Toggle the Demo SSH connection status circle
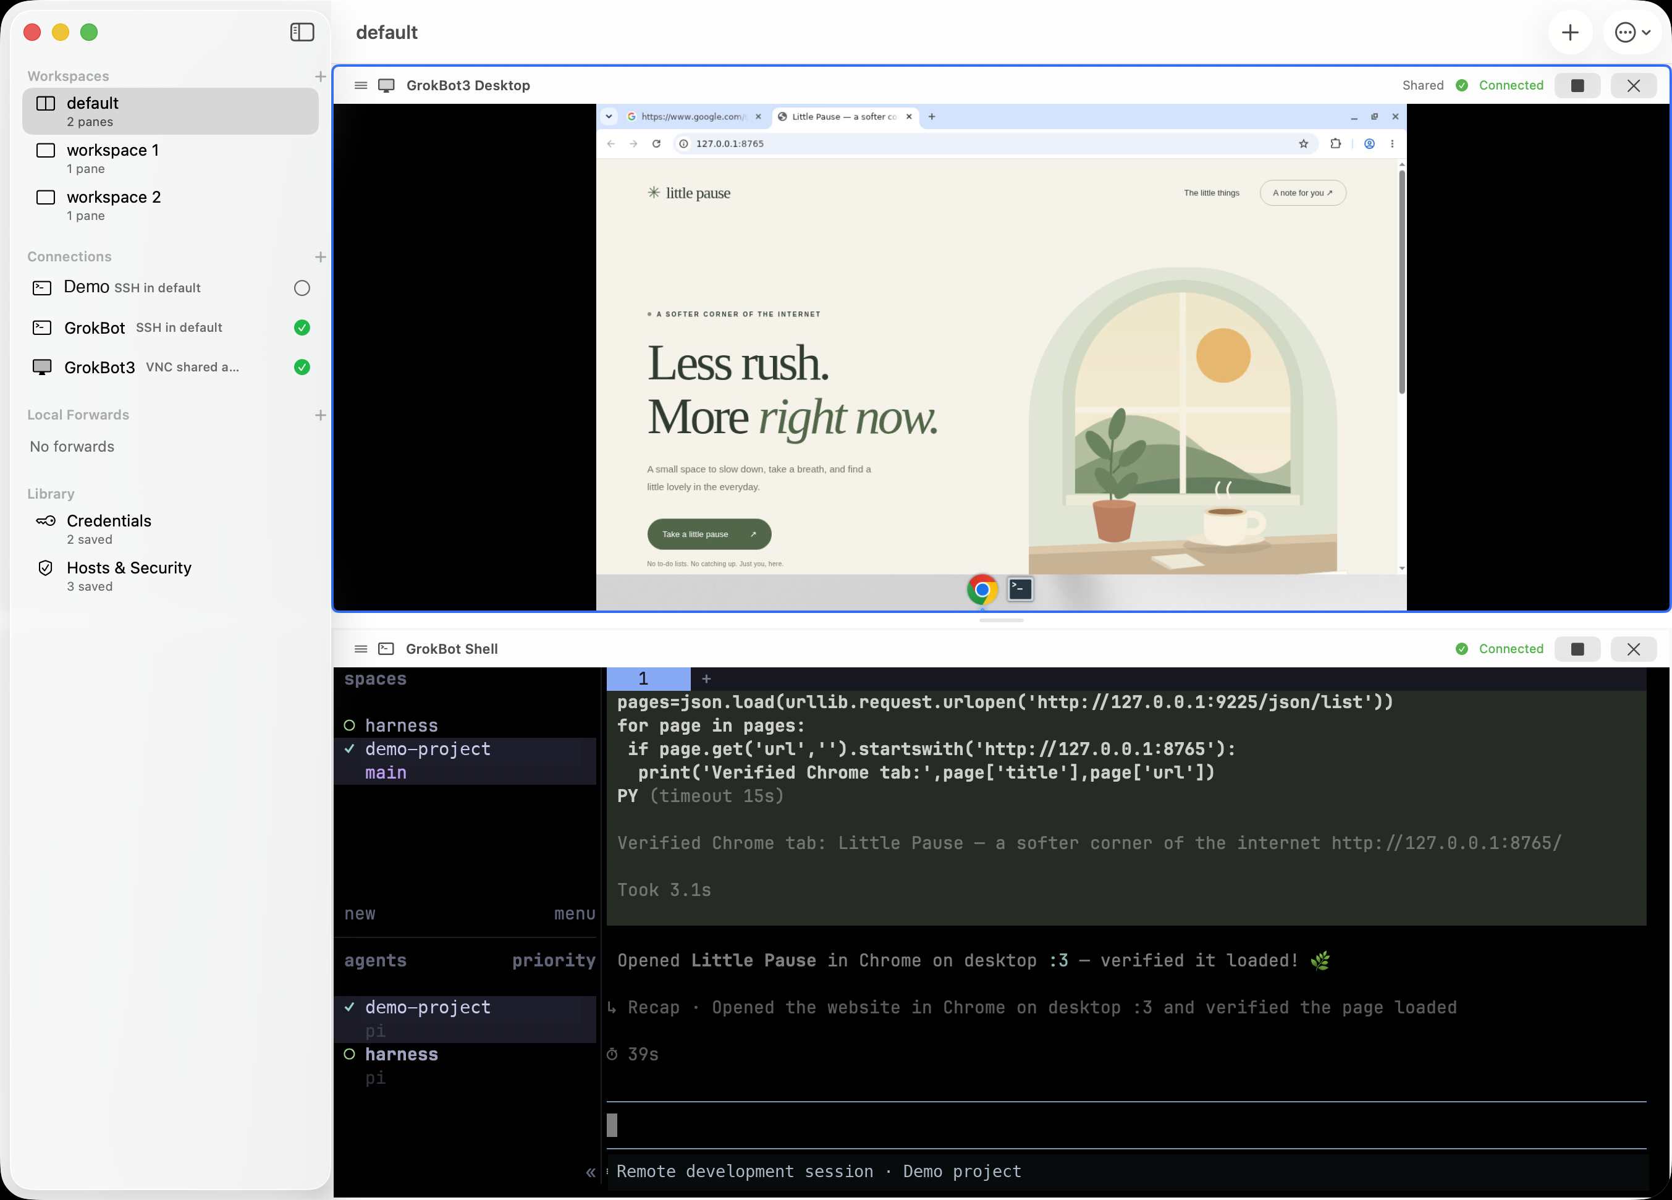 point(302,288)
